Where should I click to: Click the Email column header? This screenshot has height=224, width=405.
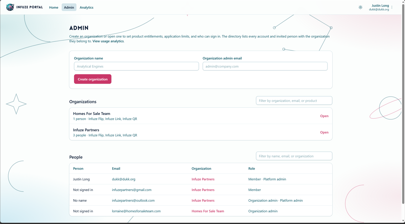pos(116,169)
